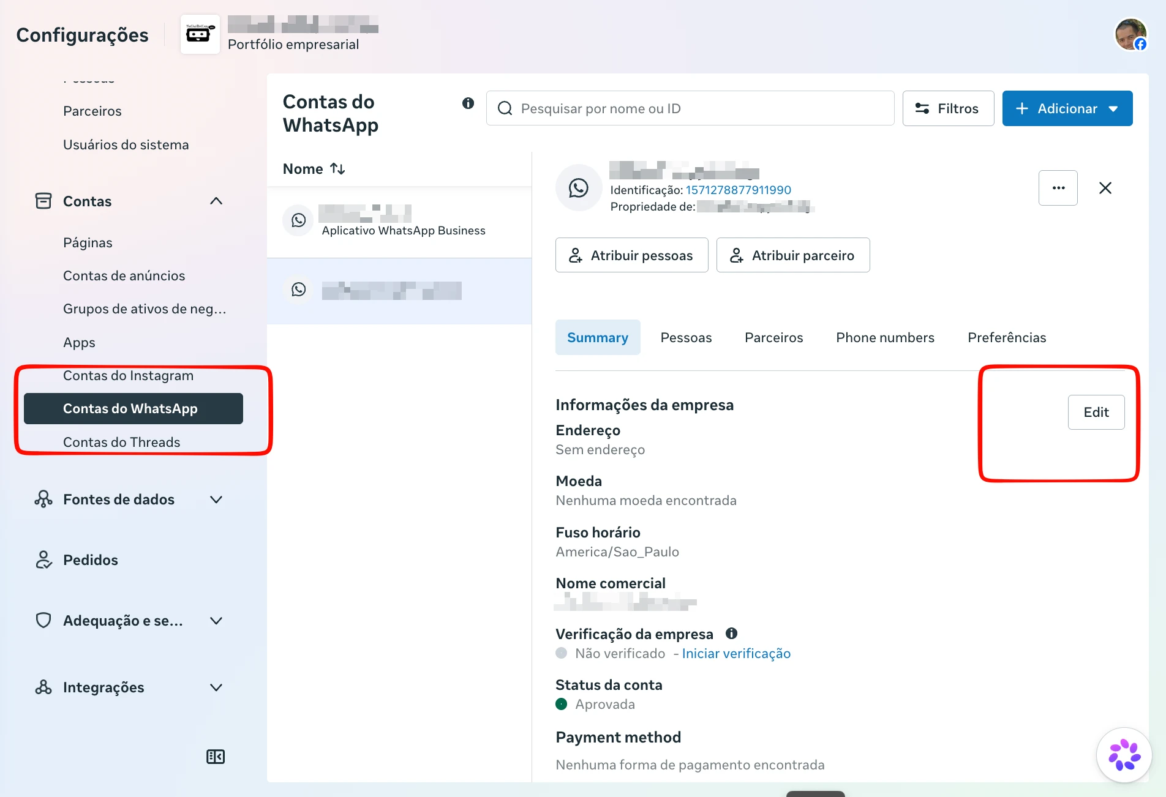1166x797 pixels.
Task: Focus the Pesquisar por nome ou ID field
Action: tap(690, 108)
